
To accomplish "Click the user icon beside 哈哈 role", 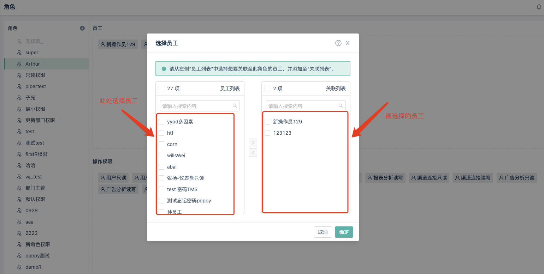I will (19, 165).
